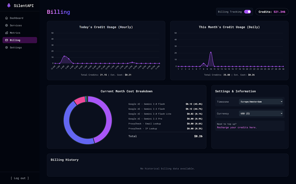Open the Metrics menu item
296x184 pixels.
[x=20, y=33]
